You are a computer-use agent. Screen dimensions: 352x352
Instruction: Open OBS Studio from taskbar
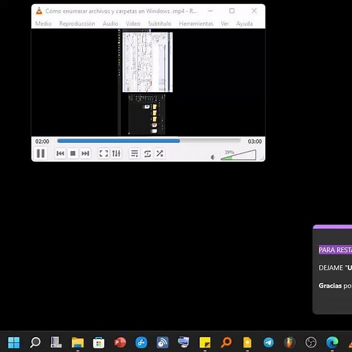coord(311,343)
